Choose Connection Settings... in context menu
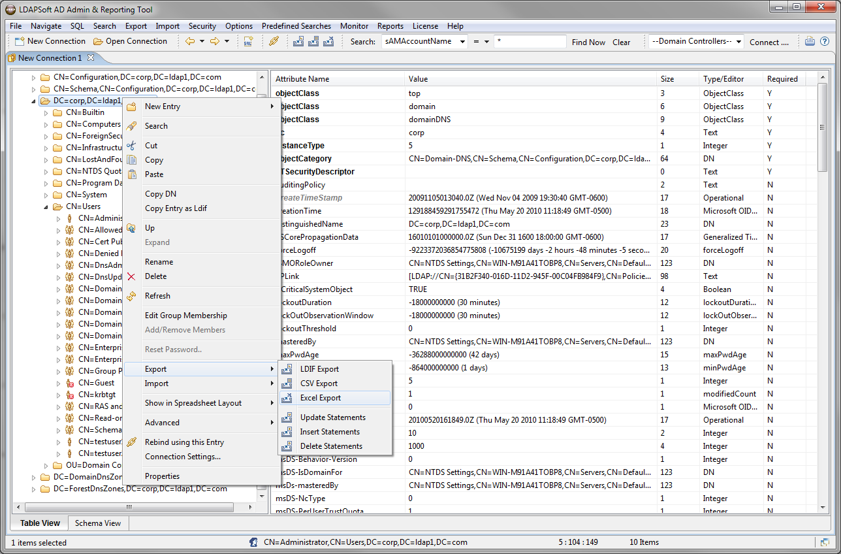 click(183, 457)
